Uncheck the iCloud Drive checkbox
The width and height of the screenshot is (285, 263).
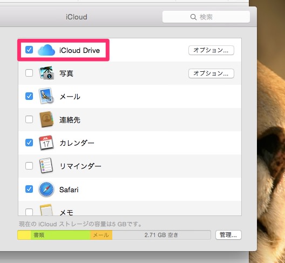[29, 50]
